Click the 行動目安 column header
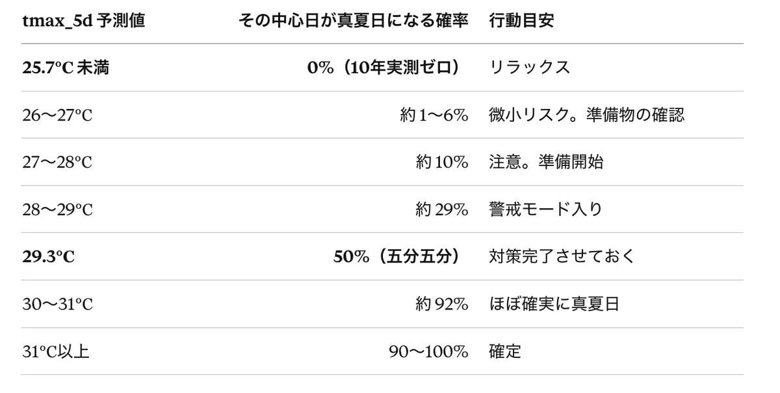Screen dimensions: 780x393 pos(521,21)
